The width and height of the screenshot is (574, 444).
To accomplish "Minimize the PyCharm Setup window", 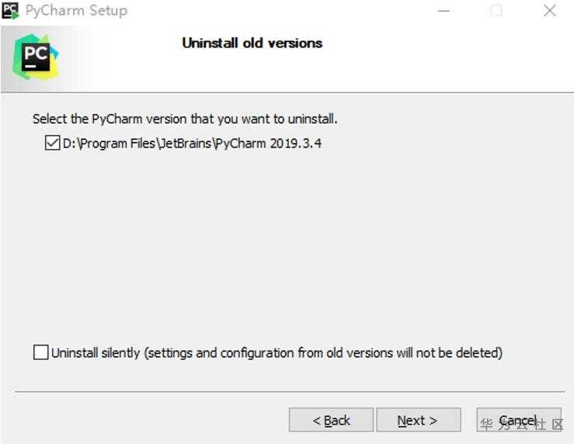I will click(x=444, y=11).
